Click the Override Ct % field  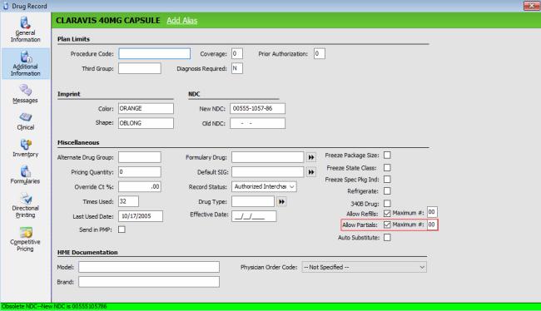point(139,186)
